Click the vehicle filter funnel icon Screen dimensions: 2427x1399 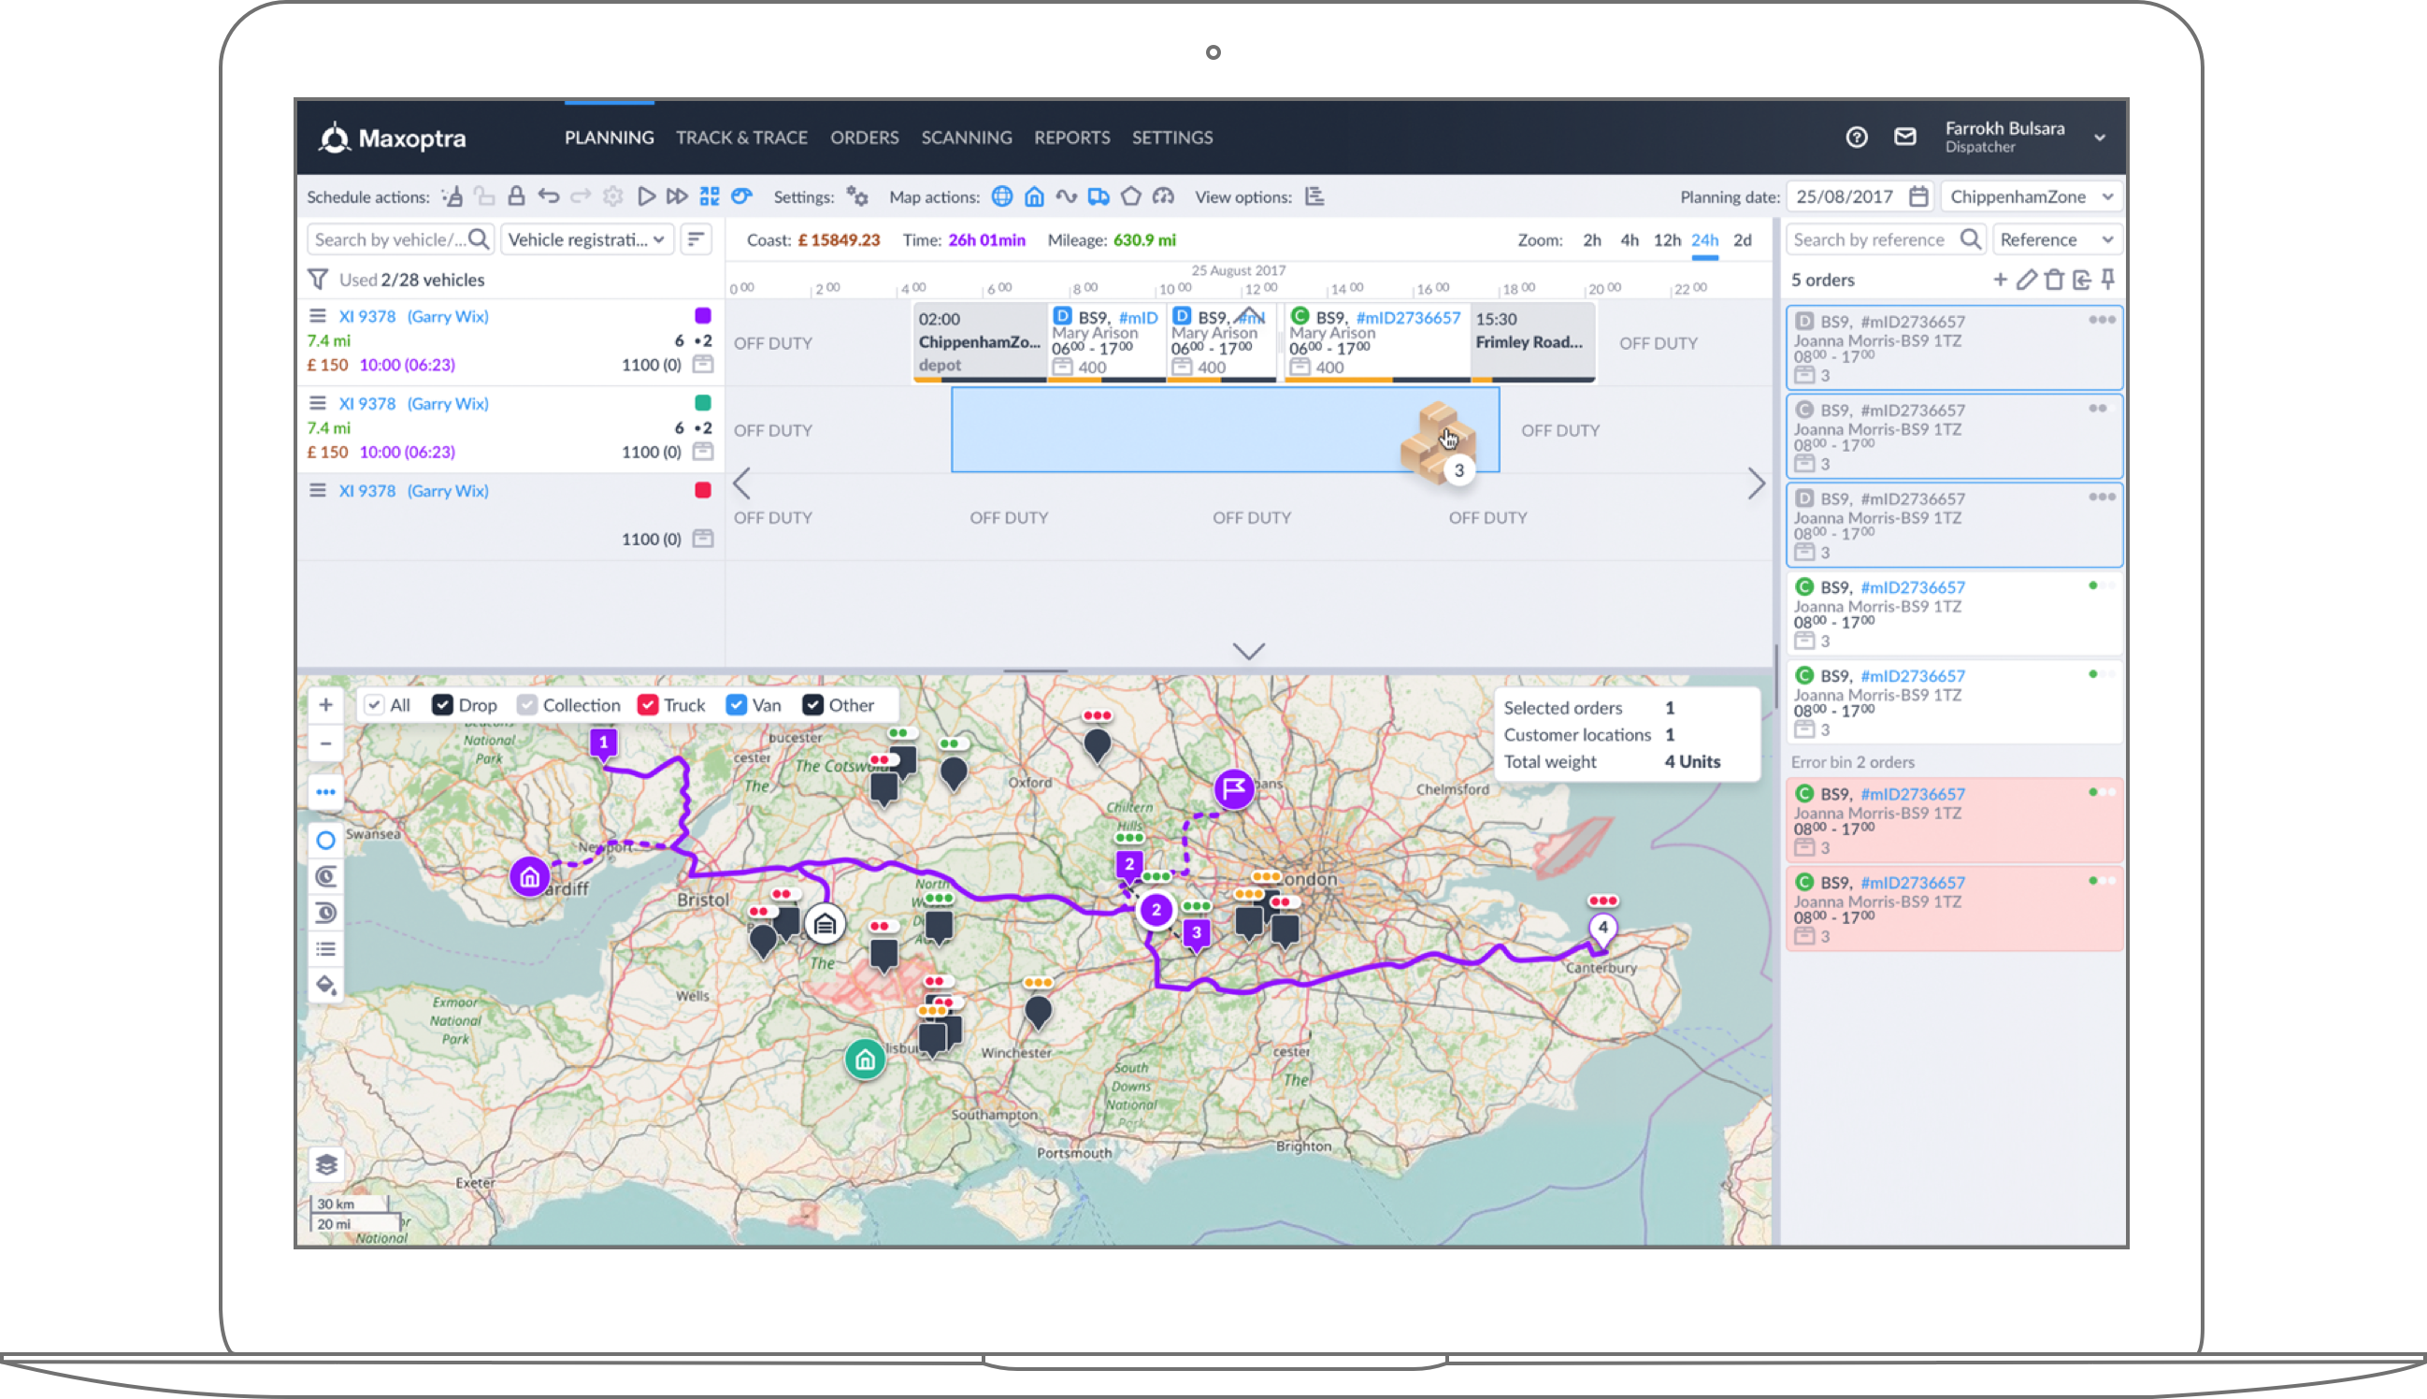coord(317,280)
